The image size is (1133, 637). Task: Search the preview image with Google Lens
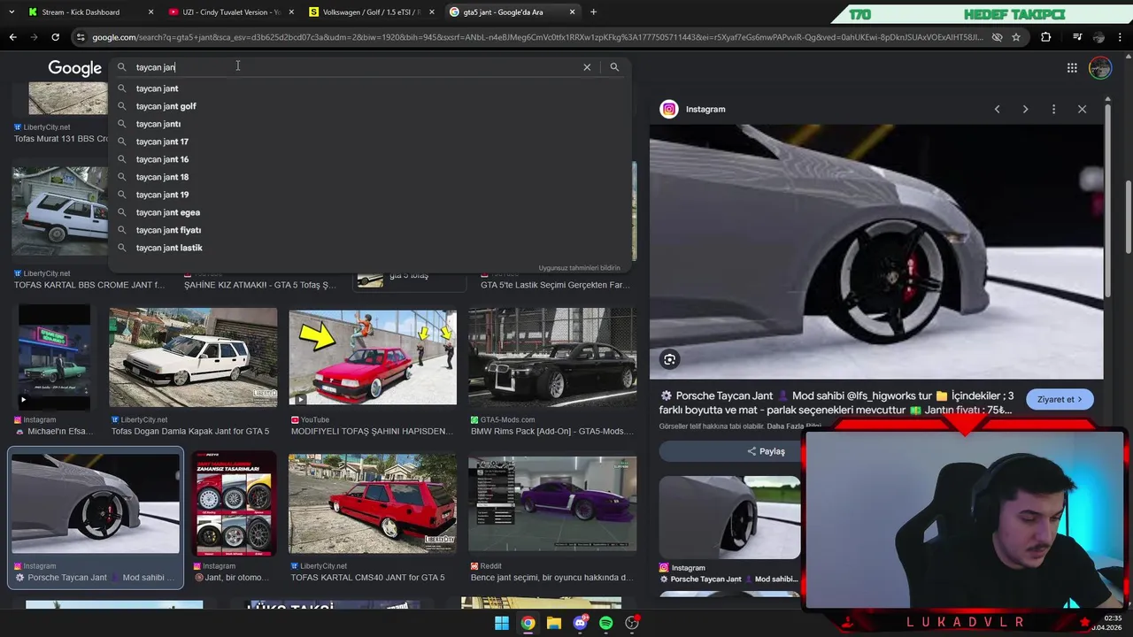click(x=670, y=359)
